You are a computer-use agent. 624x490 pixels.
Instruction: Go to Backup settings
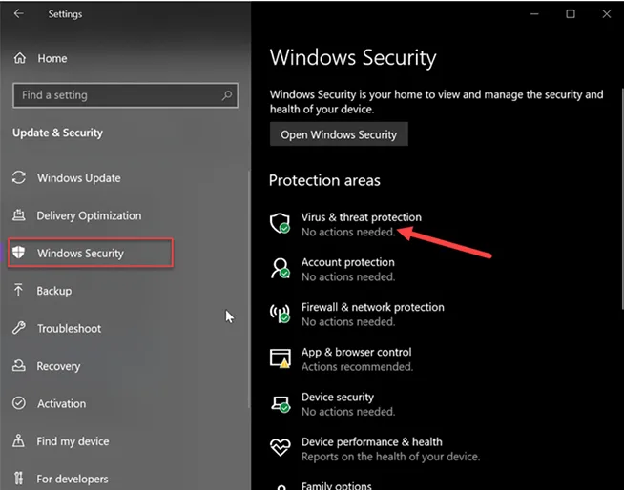coord(53,291)
